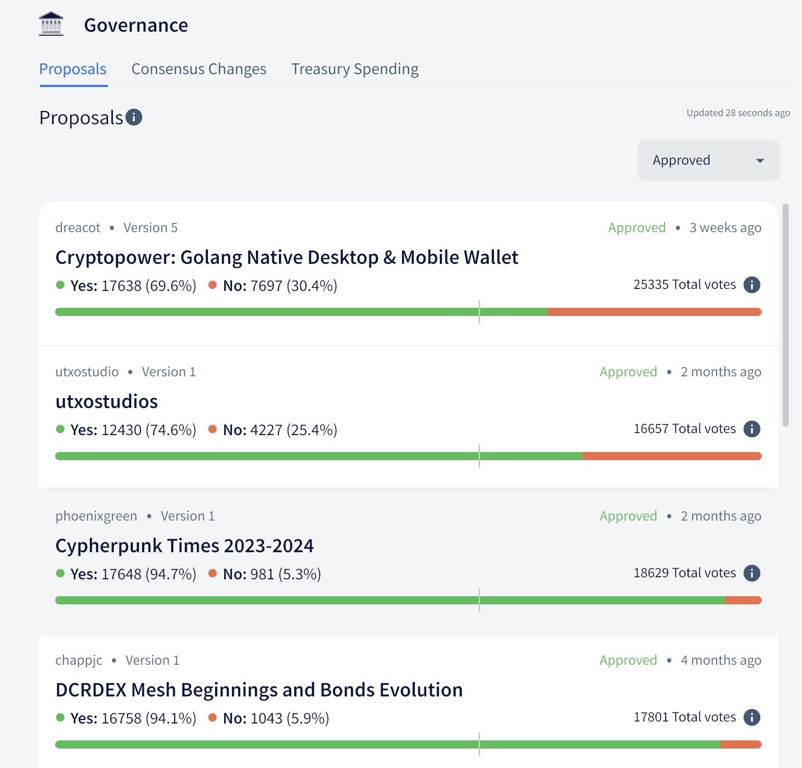The image size is (802, 768).
Task: Click Approved status on Cryptopower card
Action: click(x=637, y=228)
